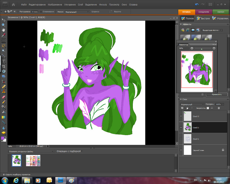Screen dimensions: 230x184
Task: Collapse the Эффекты panel
Action: point(181,24)
